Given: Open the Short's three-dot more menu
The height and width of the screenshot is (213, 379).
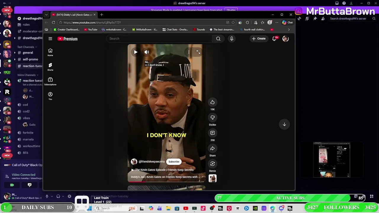Looking at the screenshot, I should click(189, 52).
